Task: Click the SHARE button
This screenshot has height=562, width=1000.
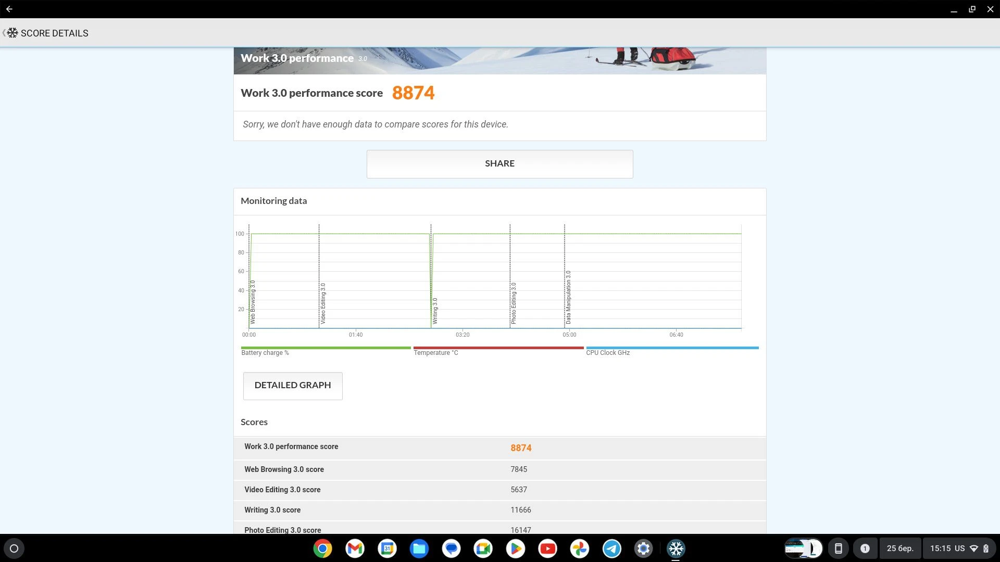Action: [x=499, y=164]
